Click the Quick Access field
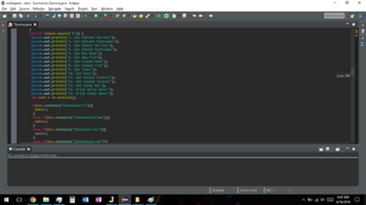 coord(334,16)
